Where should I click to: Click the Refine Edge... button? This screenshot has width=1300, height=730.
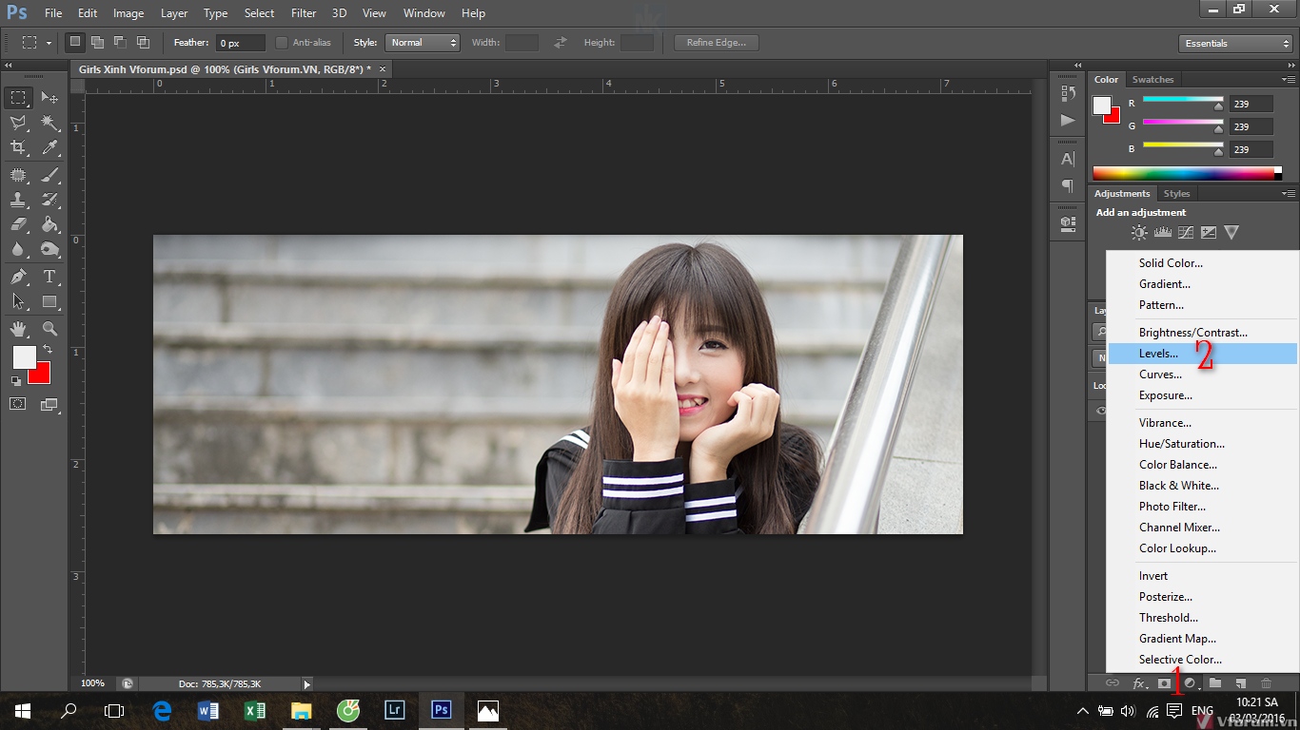click(x=717, y=43)
